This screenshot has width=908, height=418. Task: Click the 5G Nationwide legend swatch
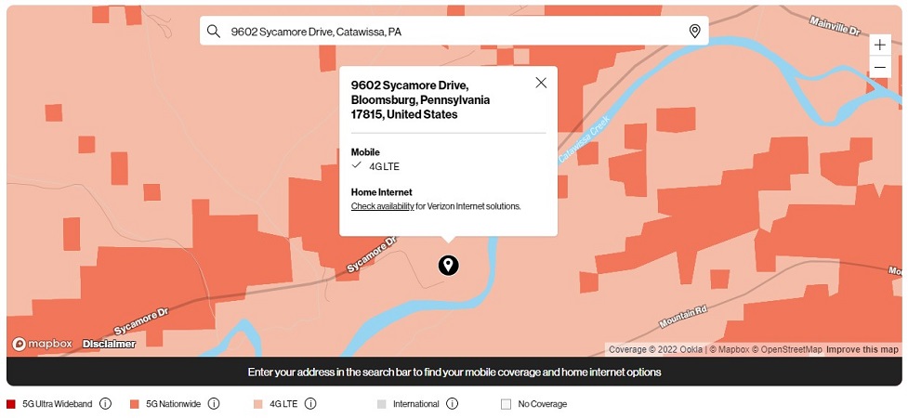[x=135, y=404]
